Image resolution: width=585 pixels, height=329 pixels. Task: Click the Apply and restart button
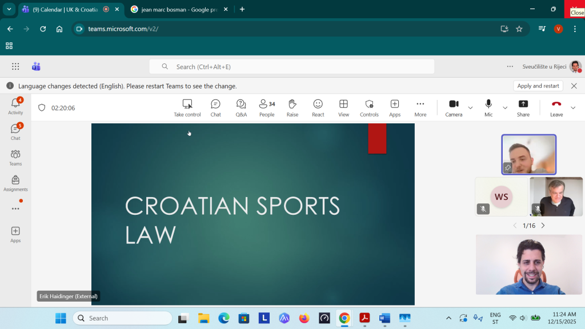point(538,86)
